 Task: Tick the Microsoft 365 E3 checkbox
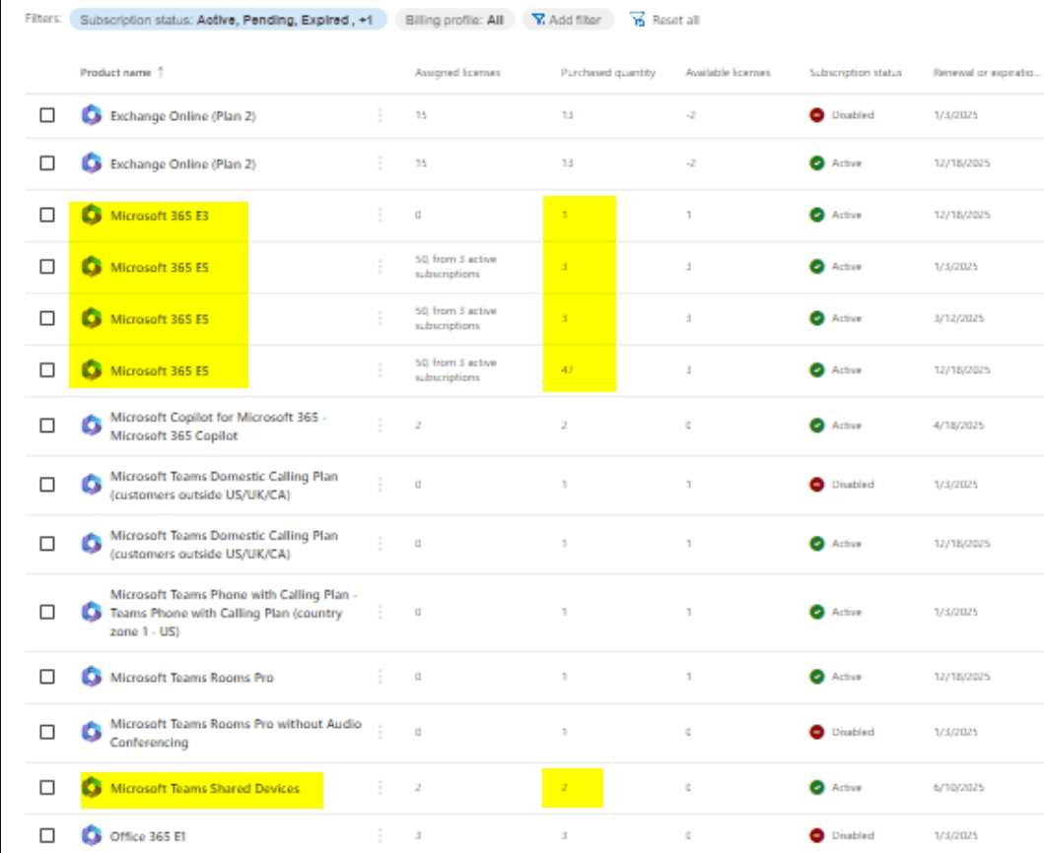pyautogui.click(x=47, y=215)
